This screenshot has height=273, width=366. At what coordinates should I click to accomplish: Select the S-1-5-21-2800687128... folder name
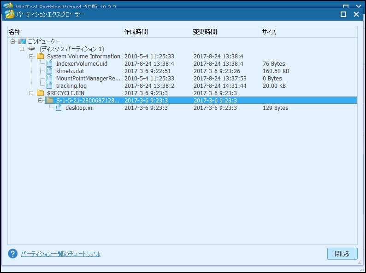coord(88,100)
